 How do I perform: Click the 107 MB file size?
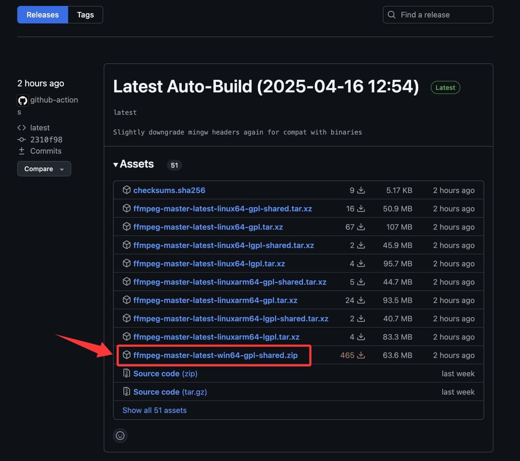pos(399,227)
